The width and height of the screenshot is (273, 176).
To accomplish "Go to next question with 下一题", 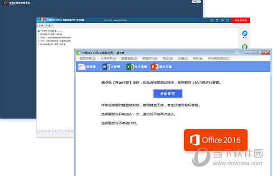I will click(49, 26).
